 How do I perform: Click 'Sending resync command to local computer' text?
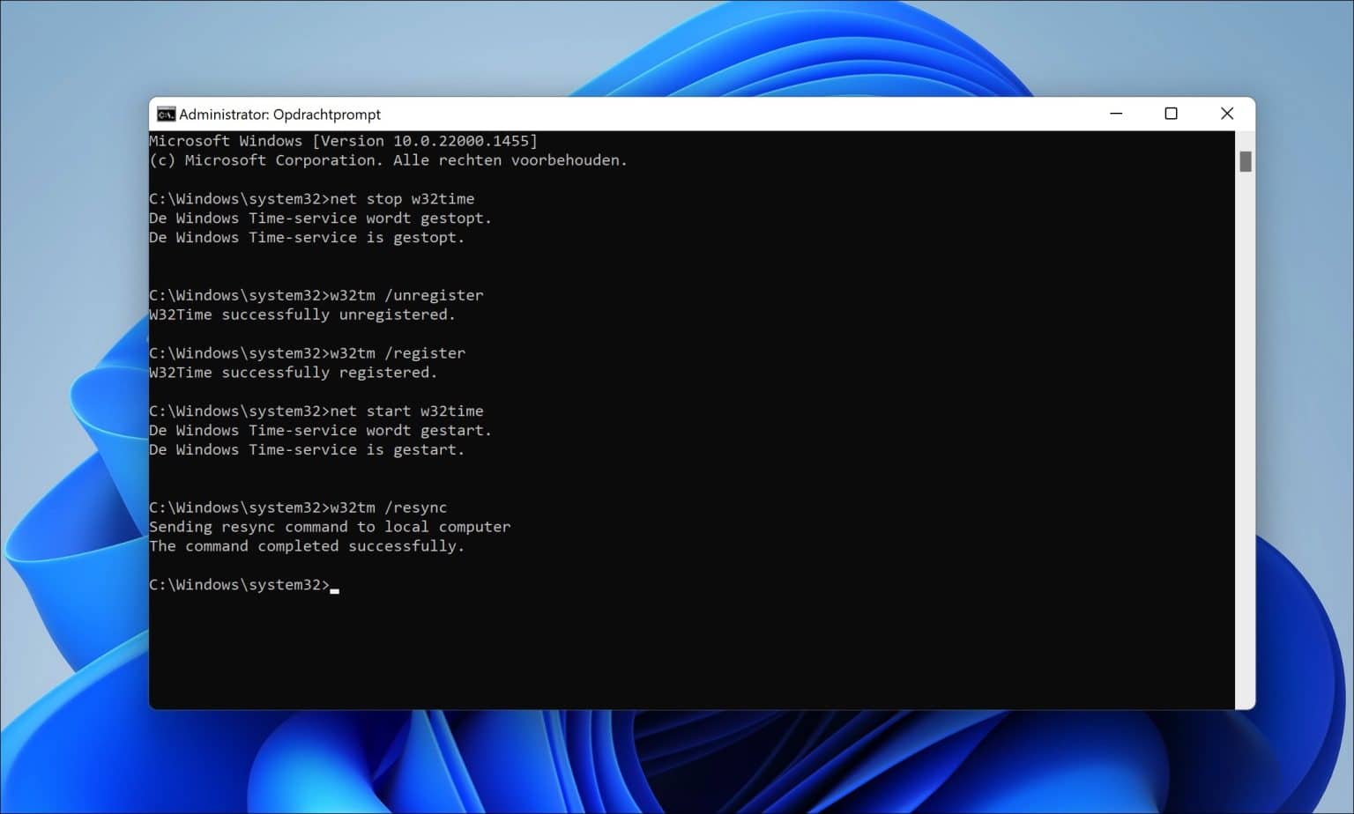[x=330, y=527]
